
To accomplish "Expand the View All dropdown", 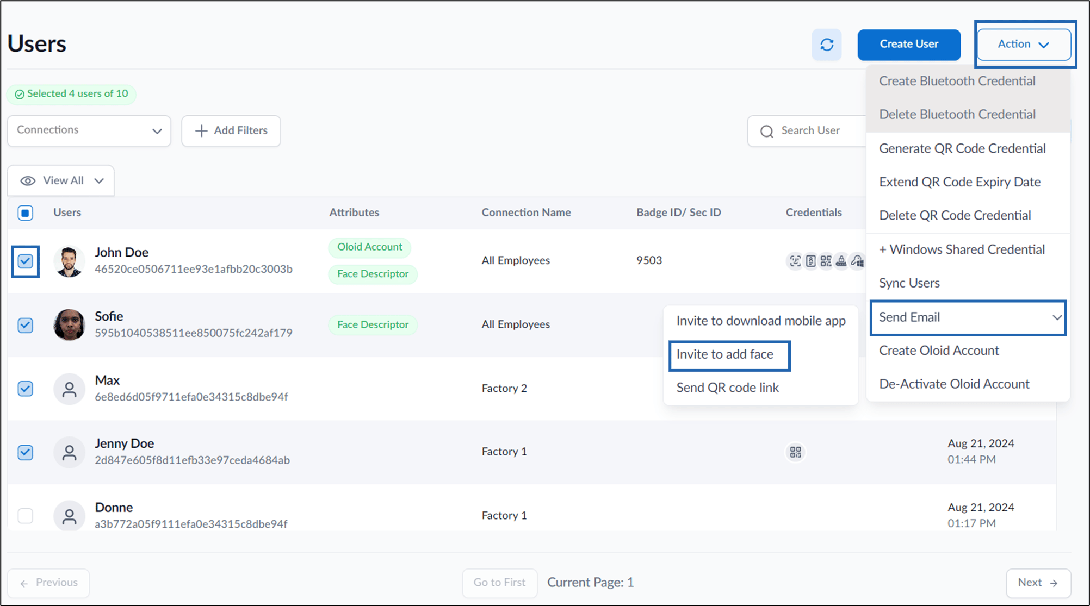I will pyautogui.click(x=61, y=180).
